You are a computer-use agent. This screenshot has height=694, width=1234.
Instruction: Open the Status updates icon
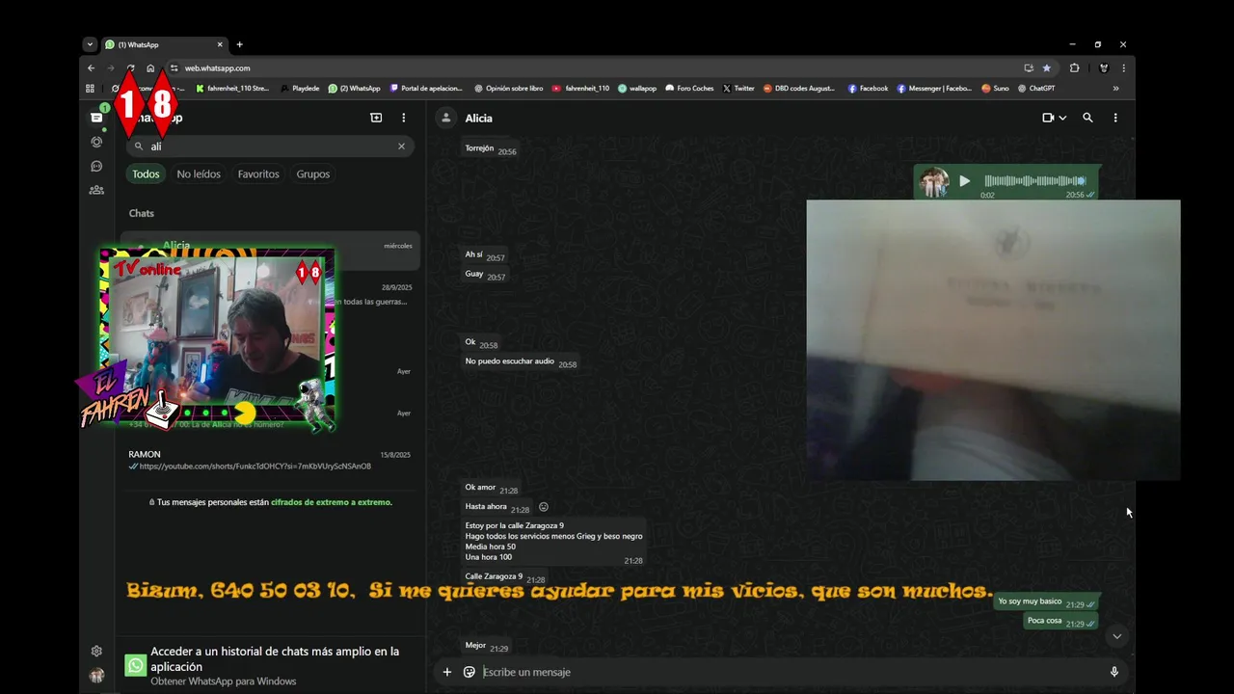[96, 142]
